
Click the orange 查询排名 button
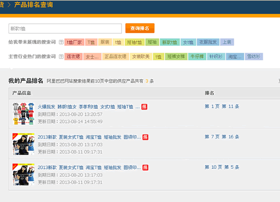tap(140, 28)
